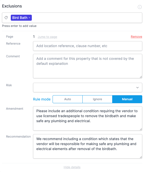This screenshot has height=172, width=144.
Task: Follow the Jump to page link
Action: [47, 37]
